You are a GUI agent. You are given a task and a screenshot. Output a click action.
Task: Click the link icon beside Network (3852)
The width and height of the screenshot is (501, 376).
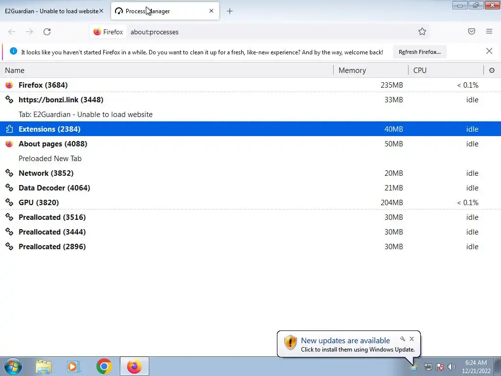click(9, 173)
